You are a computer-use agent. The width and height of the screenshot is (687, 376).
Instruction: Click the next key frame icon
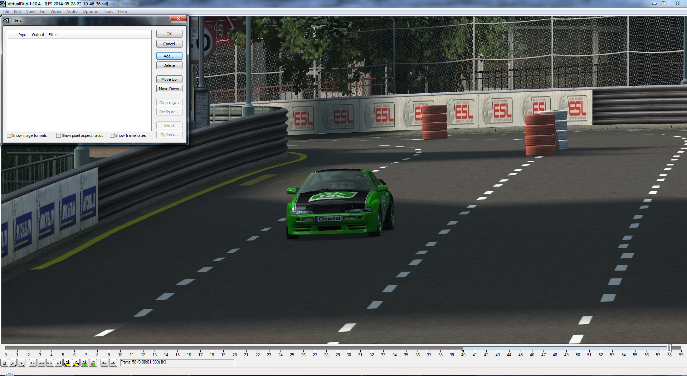(76, 363)
